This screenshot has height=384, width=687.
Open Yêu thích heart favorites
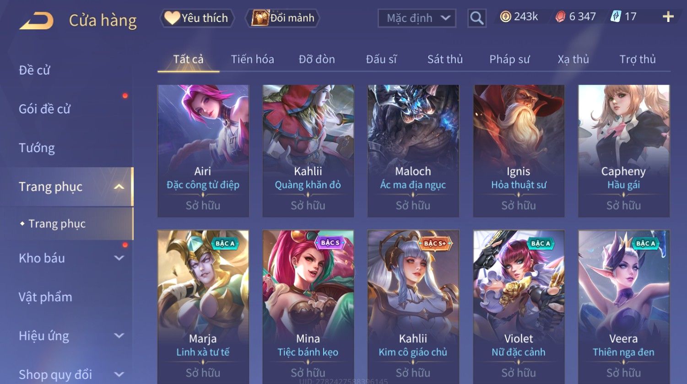[x=197, y=18]
